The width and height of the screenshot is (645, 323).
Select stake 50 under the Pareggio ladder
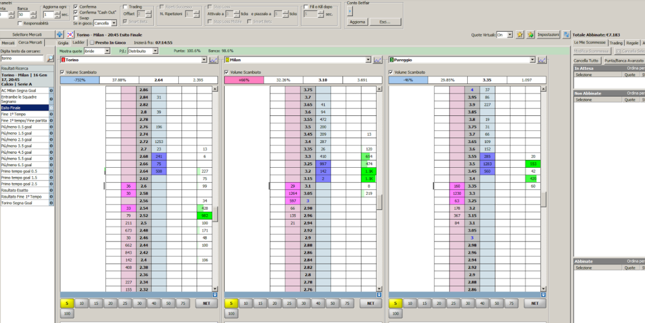[x=497, y=303]
